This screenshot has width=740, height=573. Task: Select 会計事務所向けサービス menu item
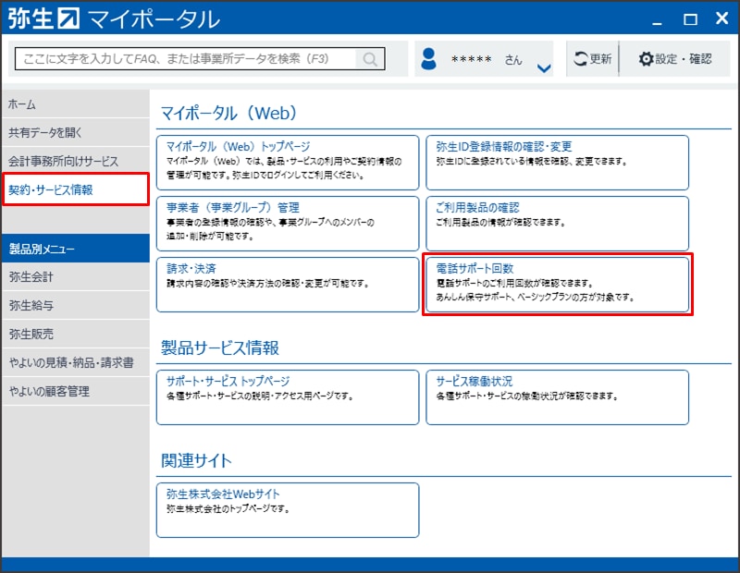[x=76, y=161]
